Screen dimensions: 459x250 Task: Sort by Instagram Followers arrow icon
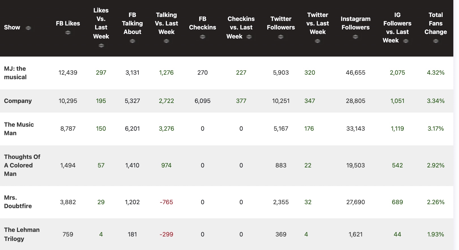[355, 37]
